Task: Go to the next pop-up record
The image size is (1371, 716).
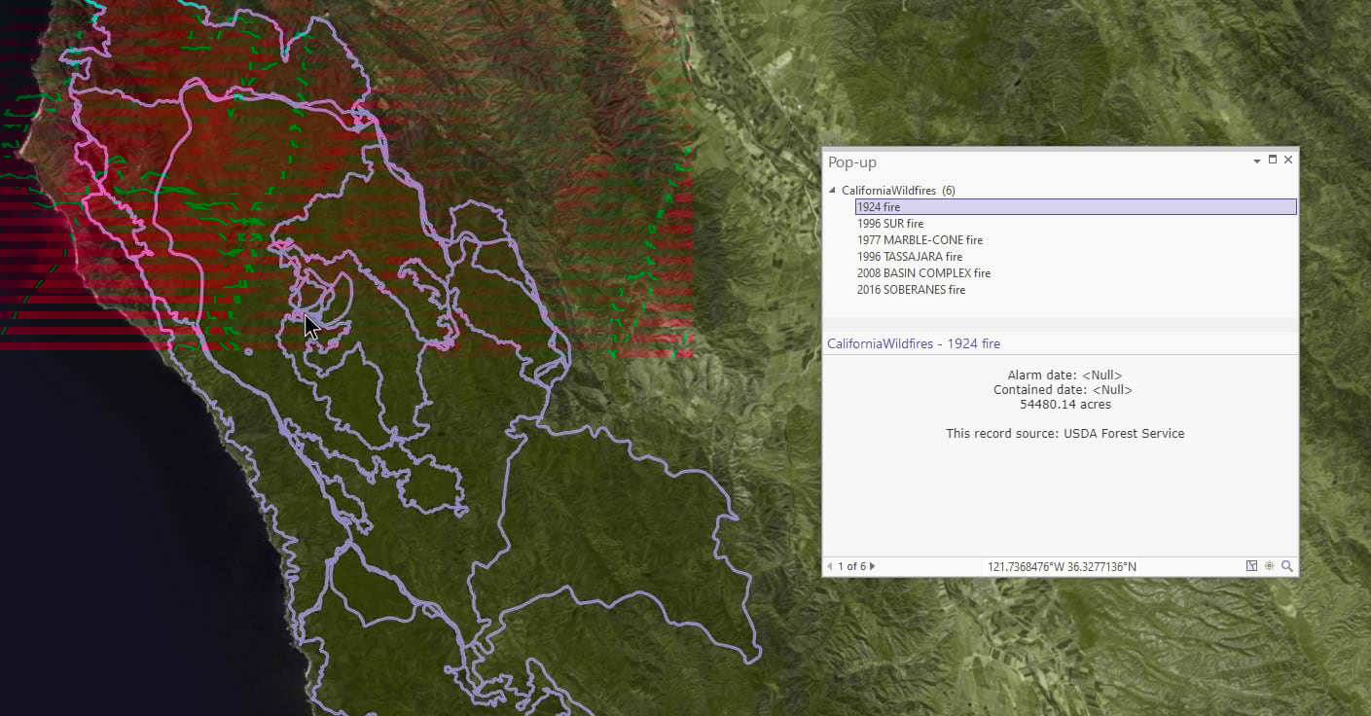Action: click(872, 566)
